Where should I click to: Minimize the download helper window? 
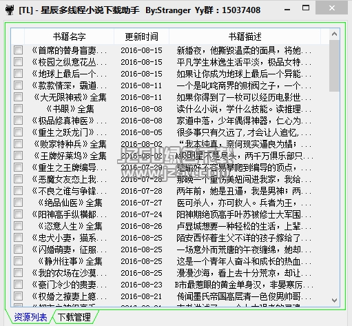click(287, 10)
